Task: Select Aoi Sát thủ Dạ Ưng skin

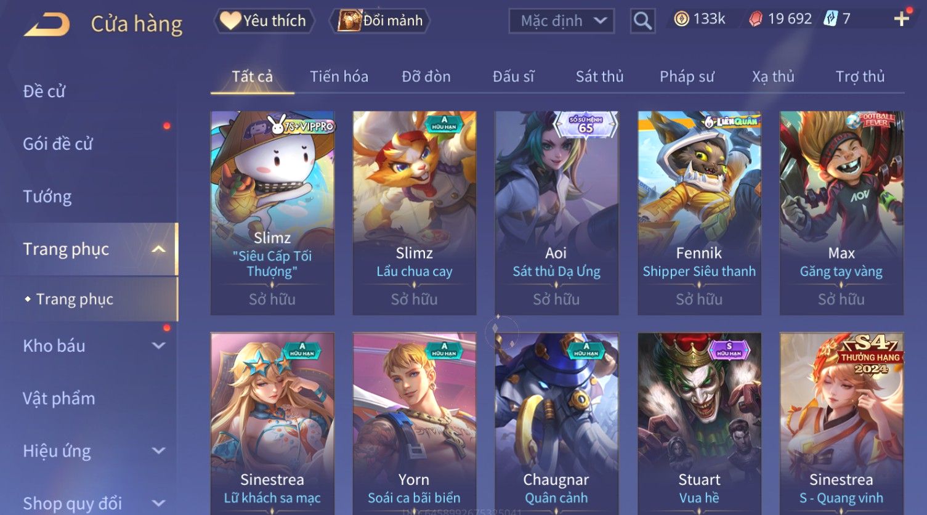Action: click(x=556, y=213)
